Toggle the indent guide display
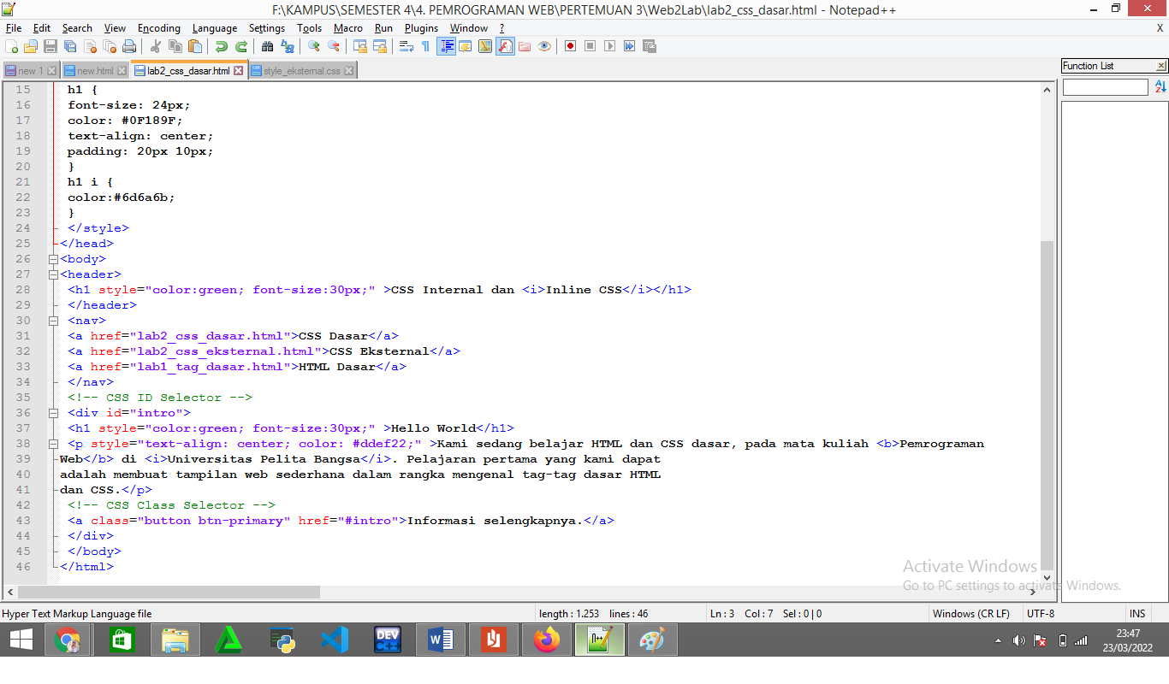Image resolution: width=1169 pixels, height=684 pixels. (x=446, y=45)
